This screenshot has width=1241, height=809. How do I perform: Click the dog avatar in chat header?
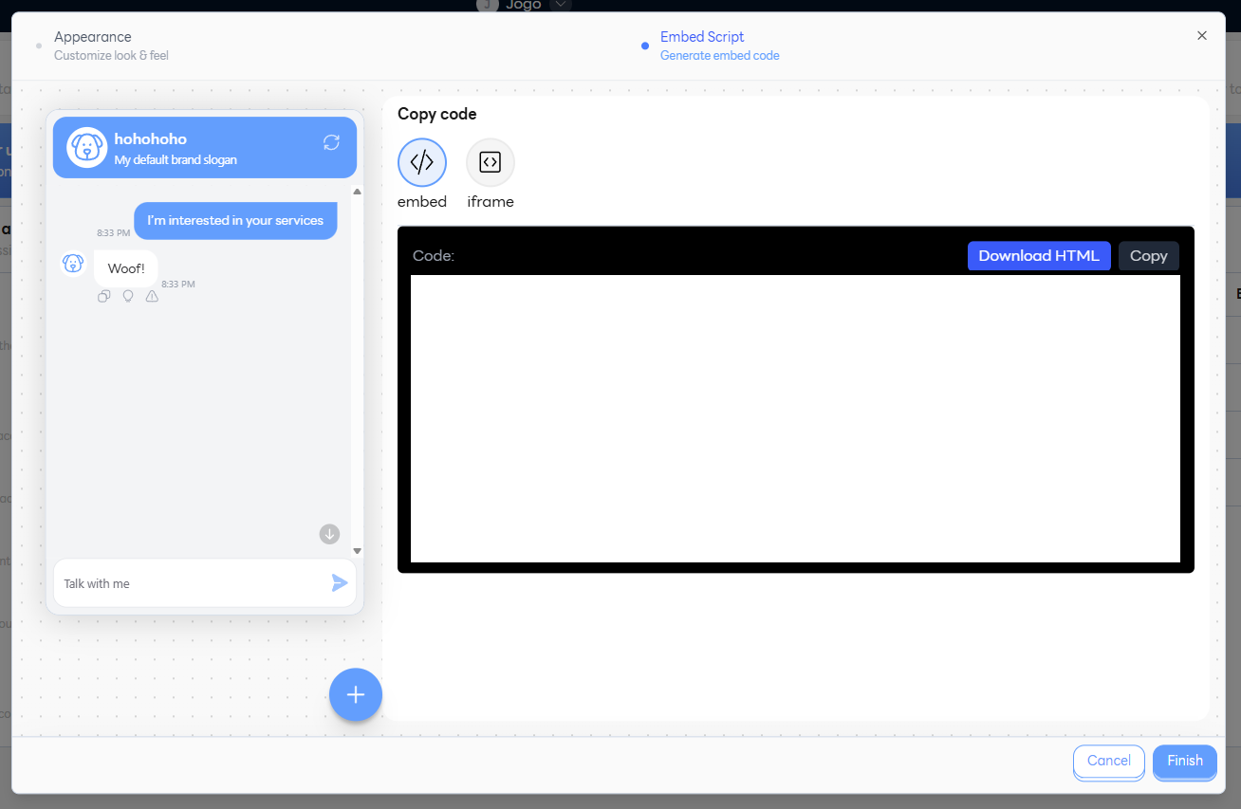[86, 148]
